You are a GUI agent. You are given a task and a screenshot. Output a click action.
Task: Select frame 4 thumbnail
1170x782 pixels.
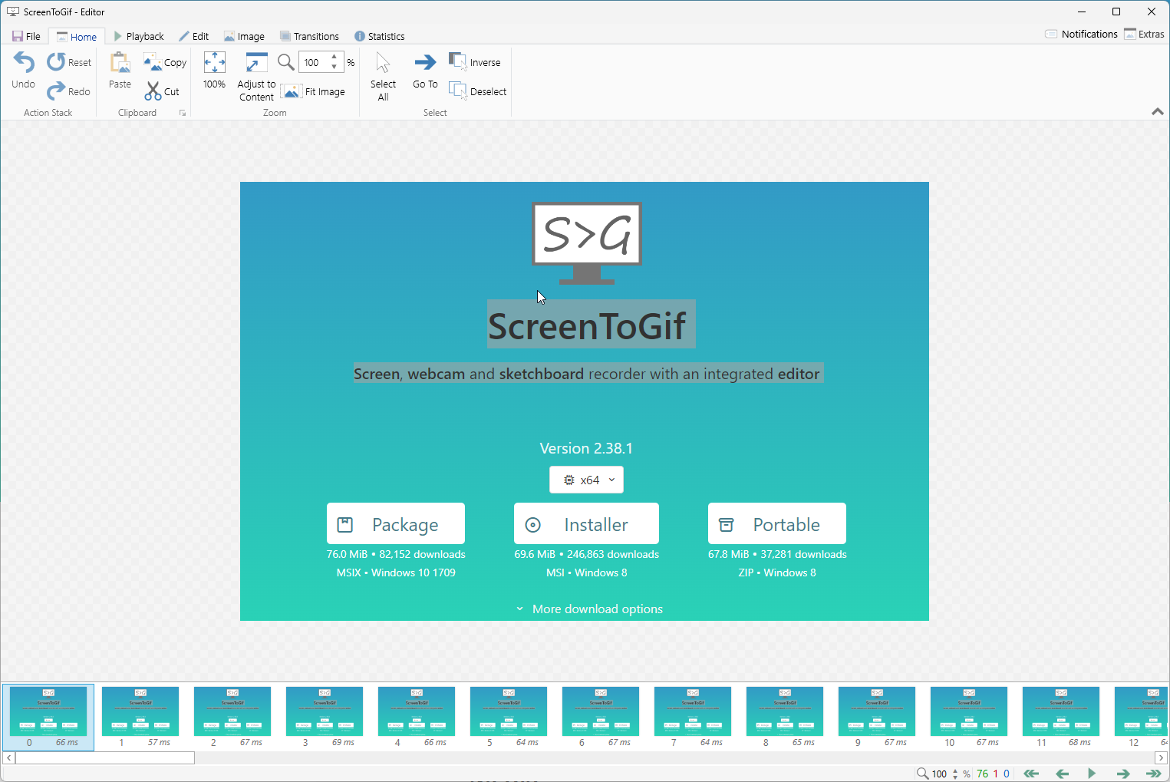coord(417,717)
